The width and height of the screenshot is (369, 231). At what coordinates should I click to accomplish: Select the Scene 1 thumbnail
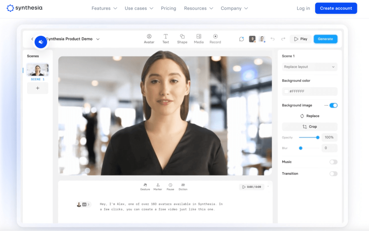pos(38,70)
